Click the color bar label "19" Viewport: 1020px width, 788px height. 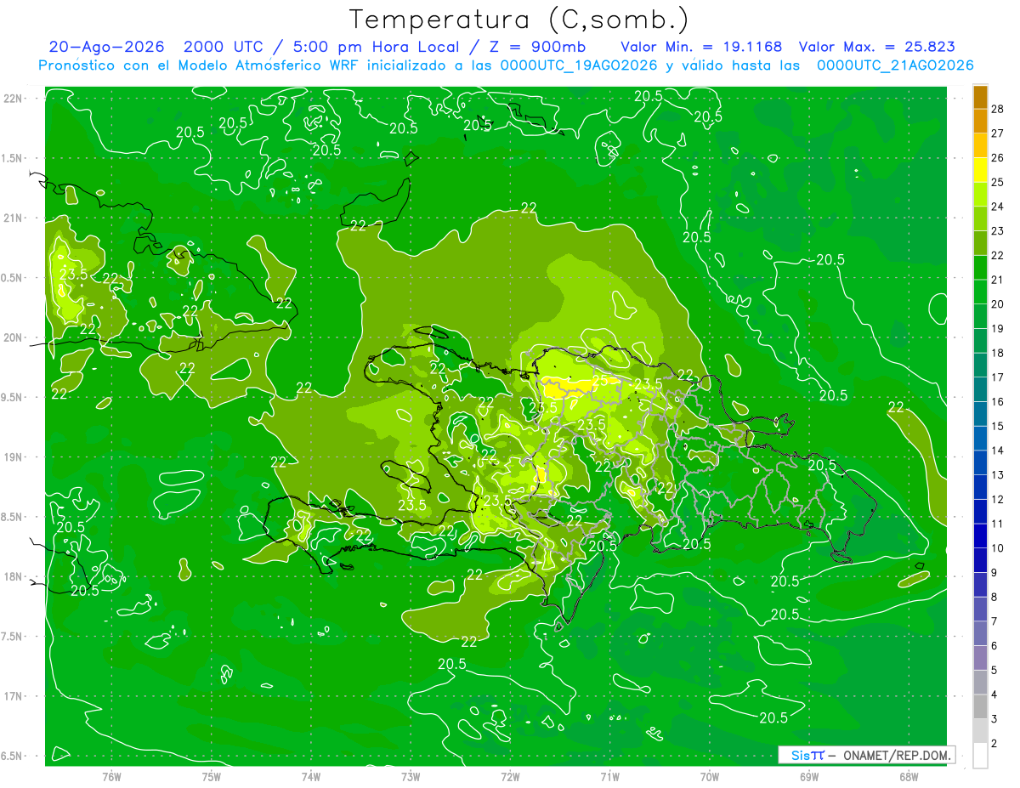[x=998, y=328]
